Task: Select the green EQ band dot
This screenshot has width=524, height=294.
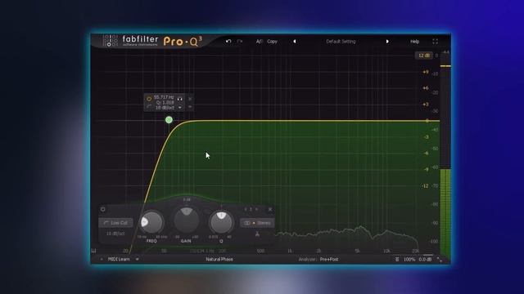Action: pos(169,120)
